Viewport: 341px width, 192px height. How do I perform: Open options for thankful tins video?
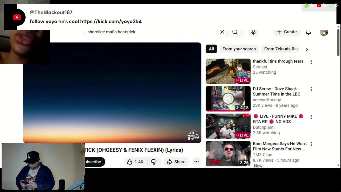click(311, 62)
